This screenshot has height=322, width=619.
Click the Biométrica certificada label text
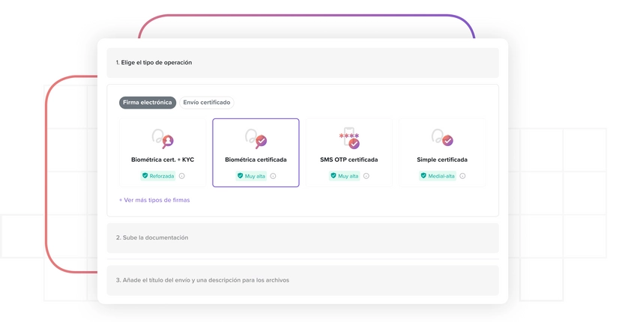[256, 160]
